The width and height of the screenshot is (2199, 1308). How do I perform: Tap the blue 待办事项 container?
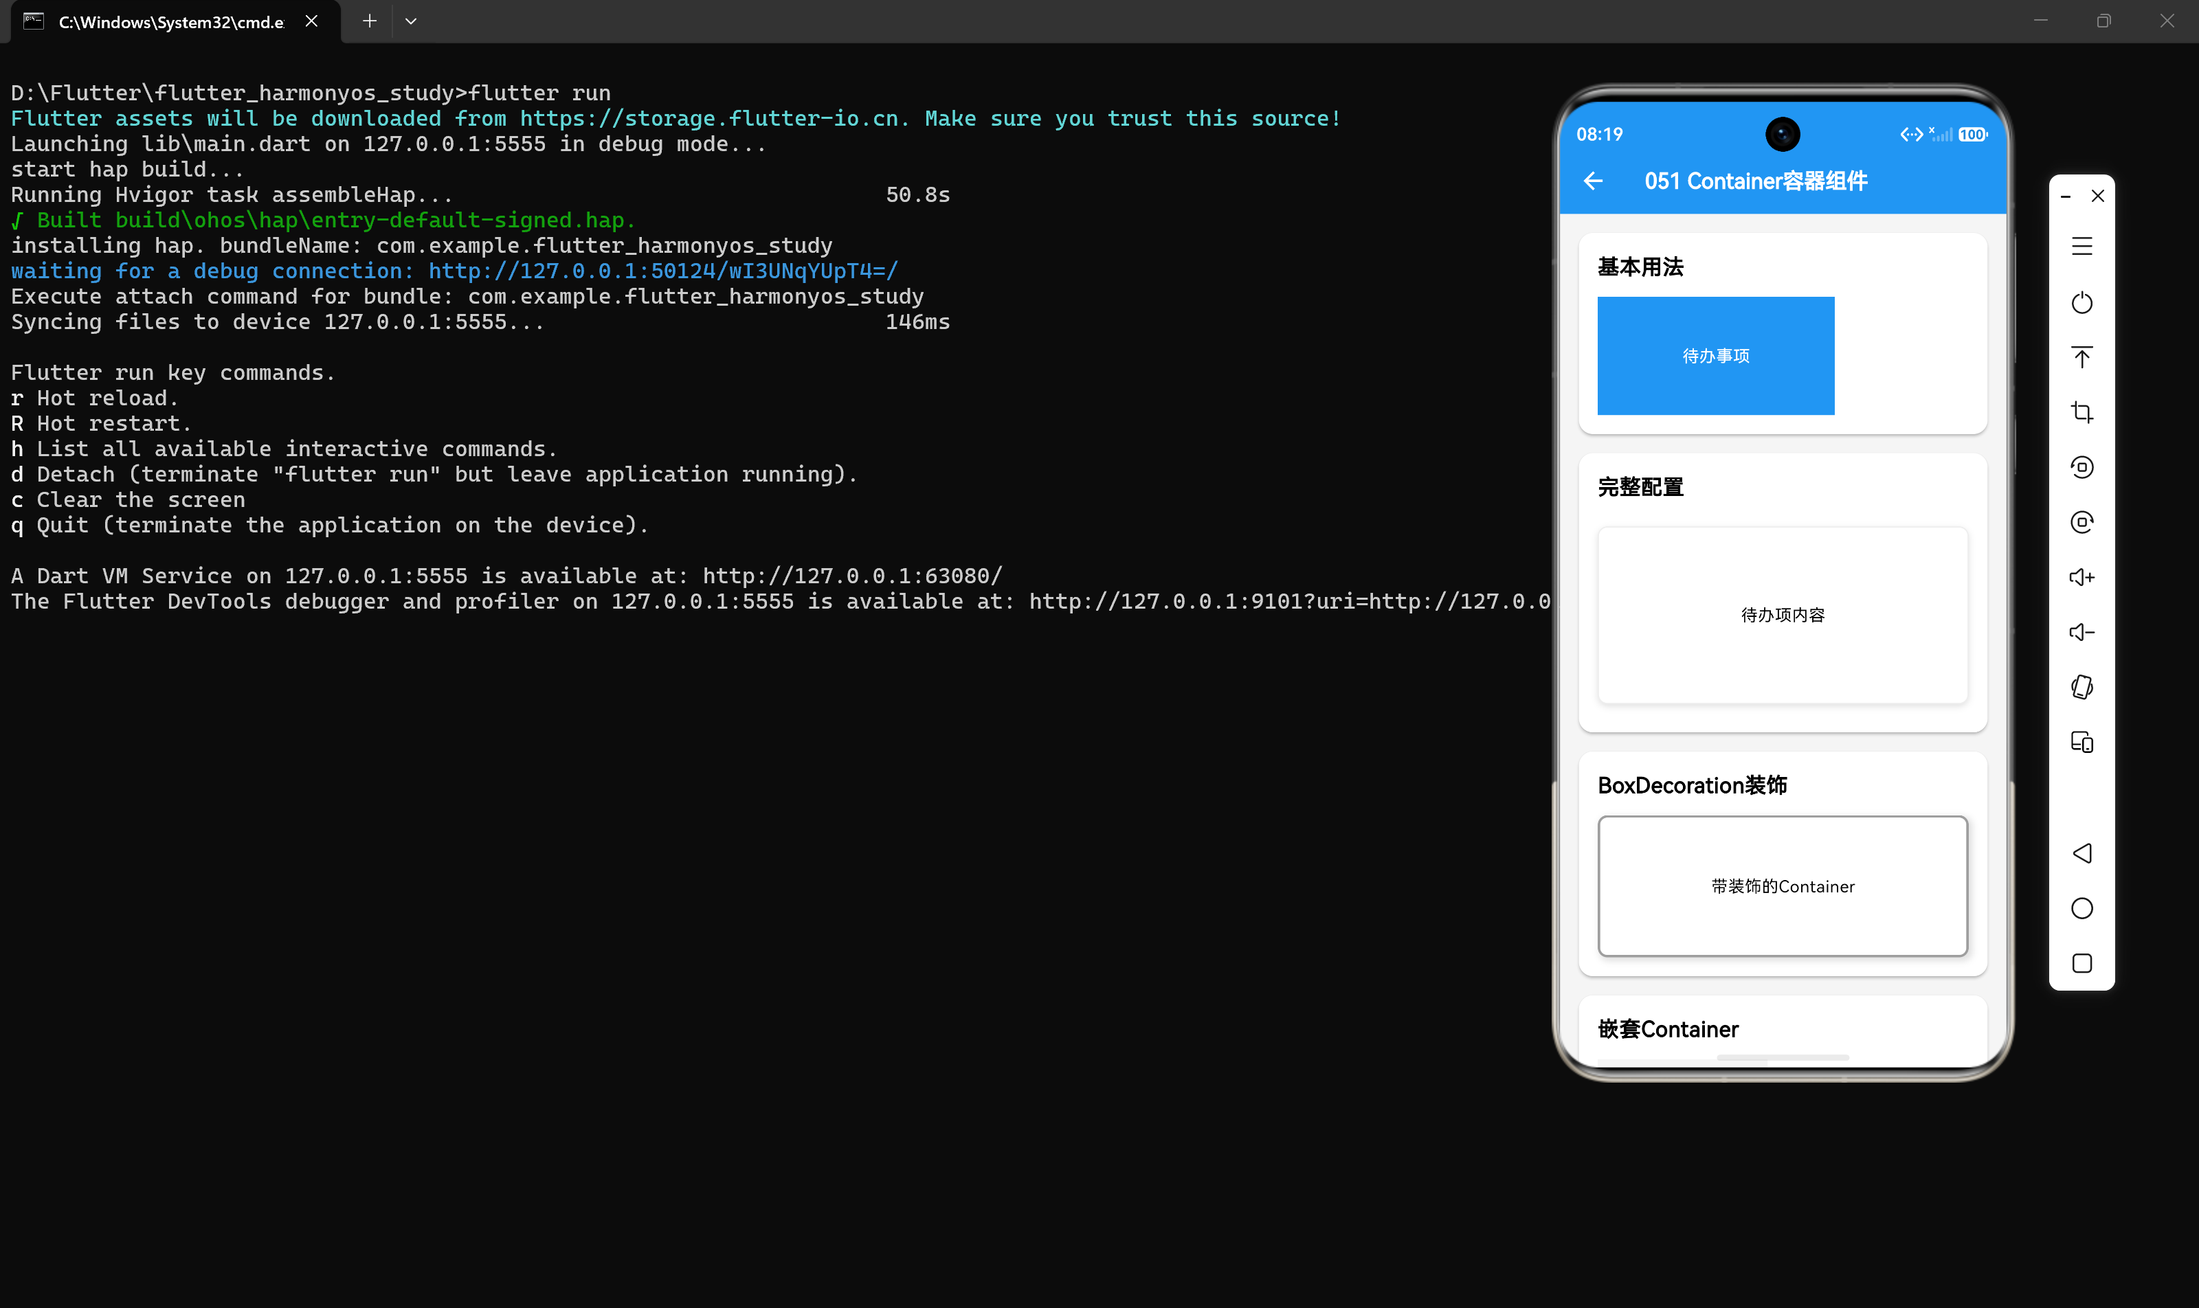click(1716, 355)
